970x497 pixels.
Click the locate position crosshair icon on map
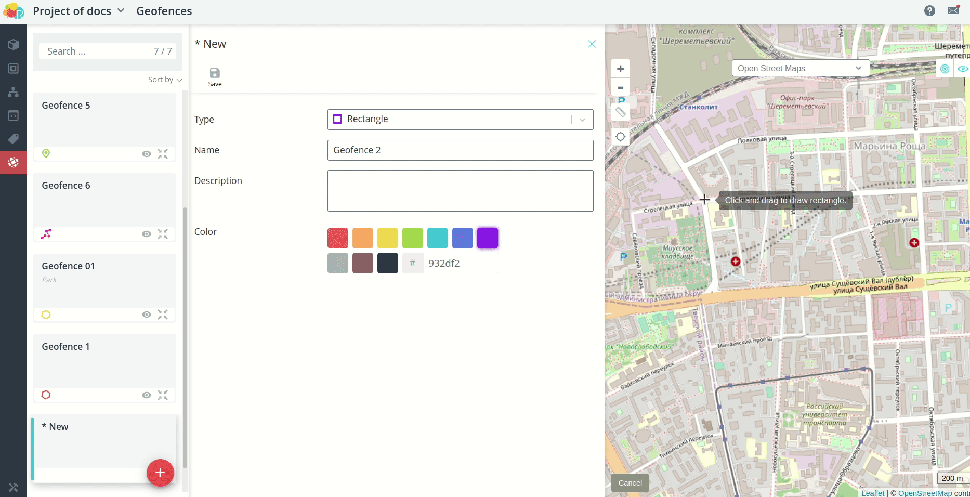(x=620, y=137)
